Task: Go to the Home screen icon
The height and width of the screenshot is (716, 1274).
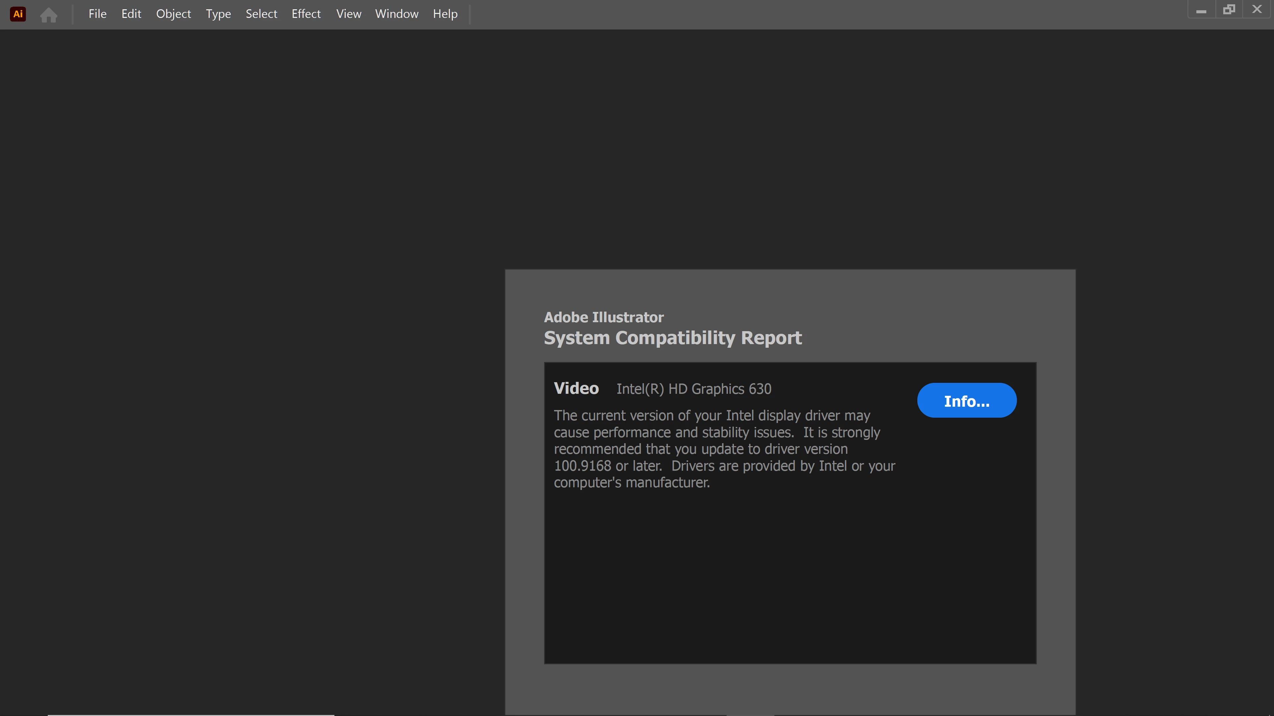Action: point(48,15)
